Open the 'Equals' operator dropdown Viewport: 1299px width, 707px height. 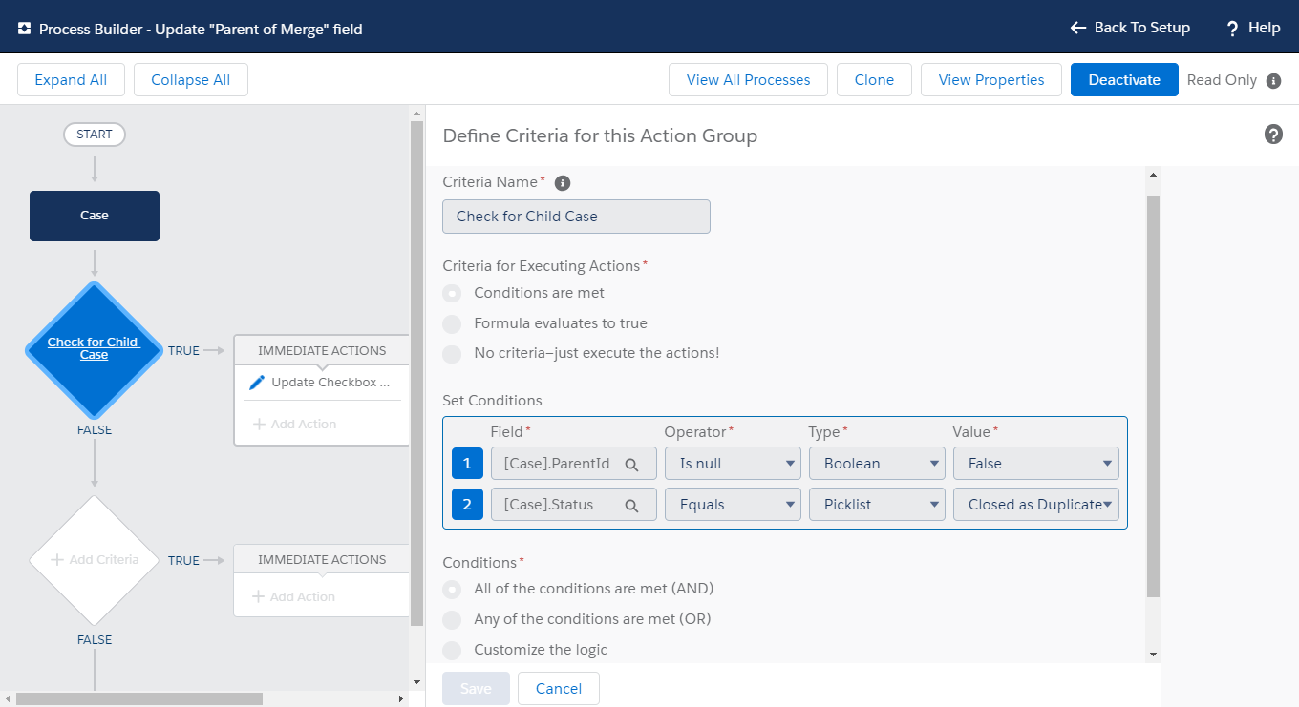pos(733,505)
